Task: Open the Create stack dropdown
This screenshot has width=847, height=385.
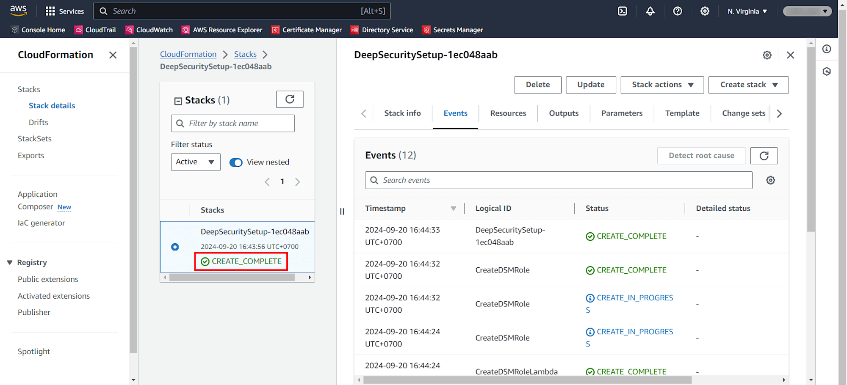Action: (x=748, y=85)
